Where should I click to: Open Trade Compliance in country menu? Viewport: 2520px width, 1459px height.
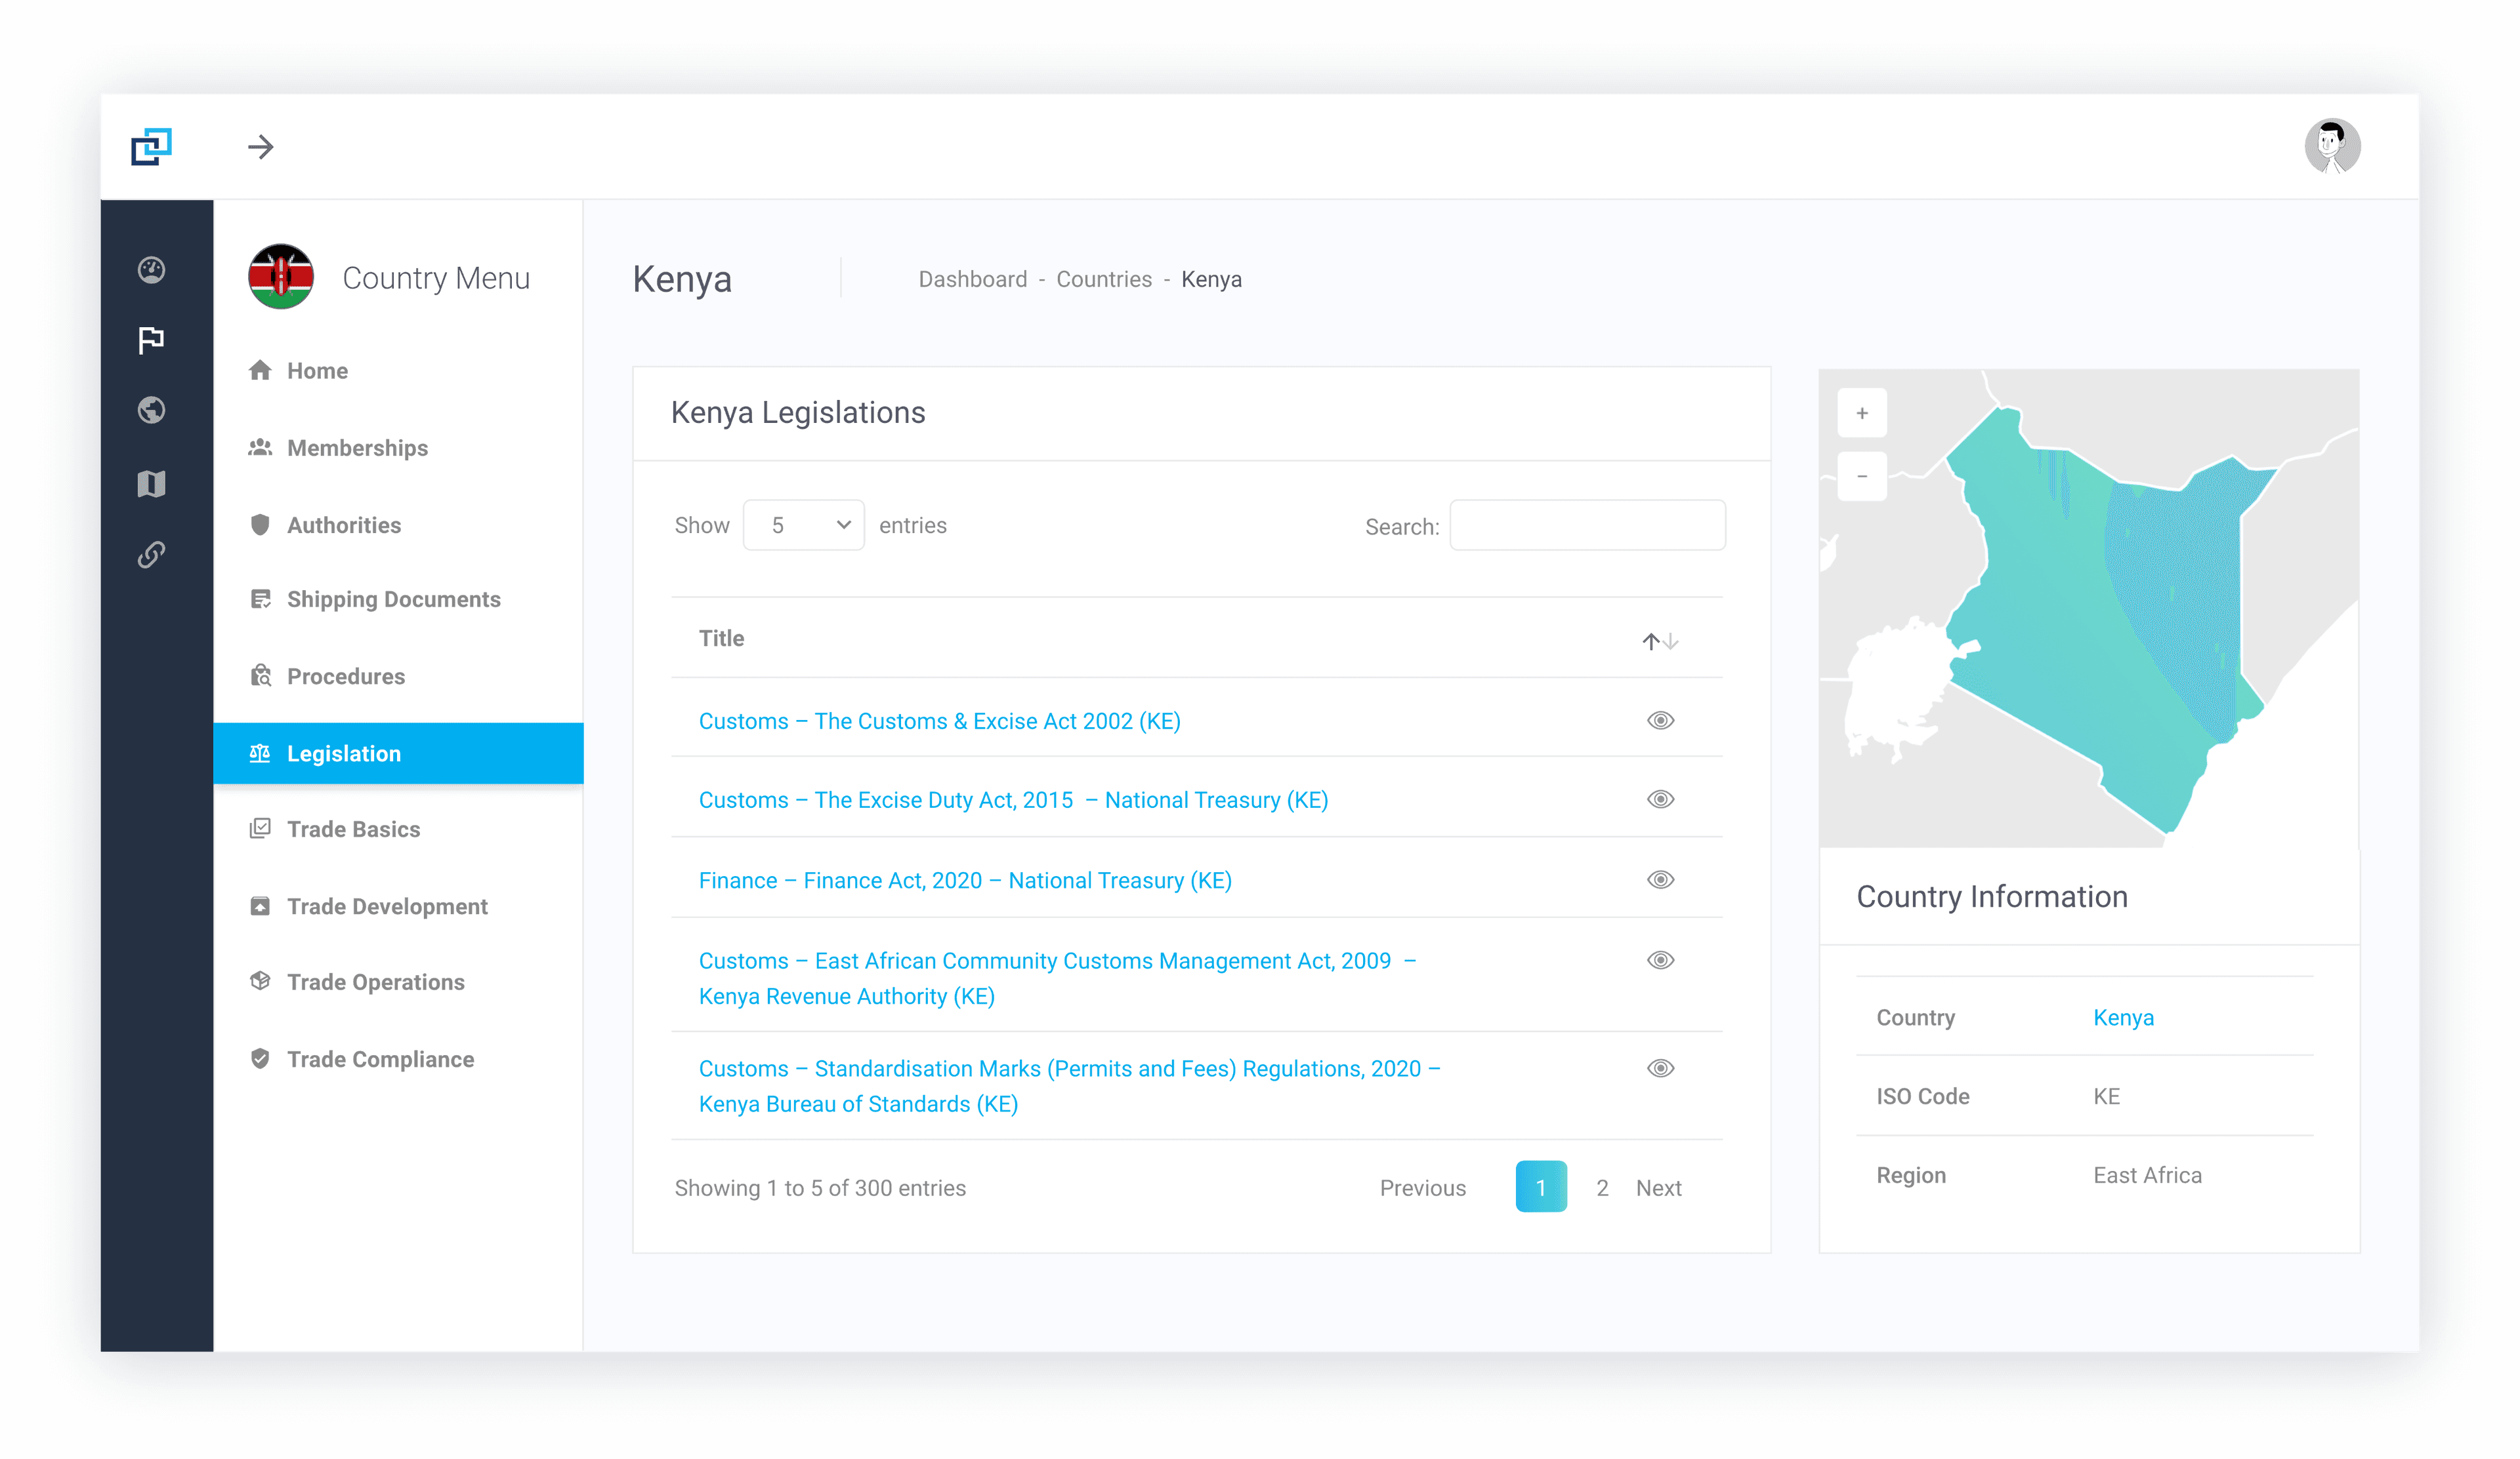(x=380, y=1059)
